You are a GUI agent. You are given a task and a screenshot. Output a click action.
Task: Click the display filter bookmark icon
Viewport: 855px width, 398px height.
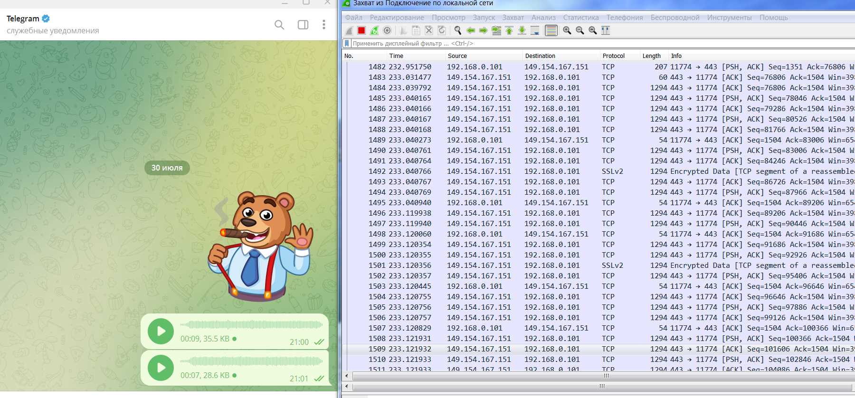pos(347,43)
